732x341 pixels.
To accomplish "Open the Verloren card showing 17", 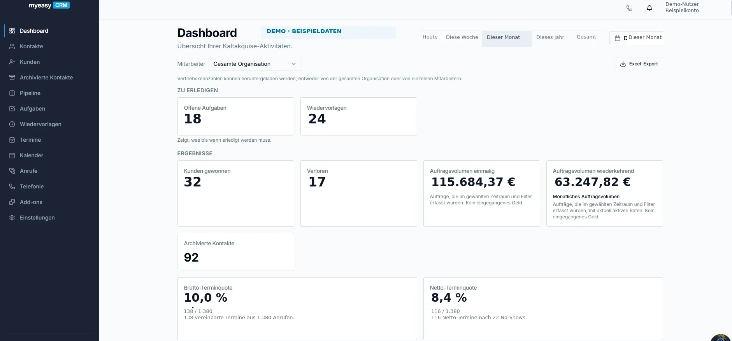I will point(358,193).
